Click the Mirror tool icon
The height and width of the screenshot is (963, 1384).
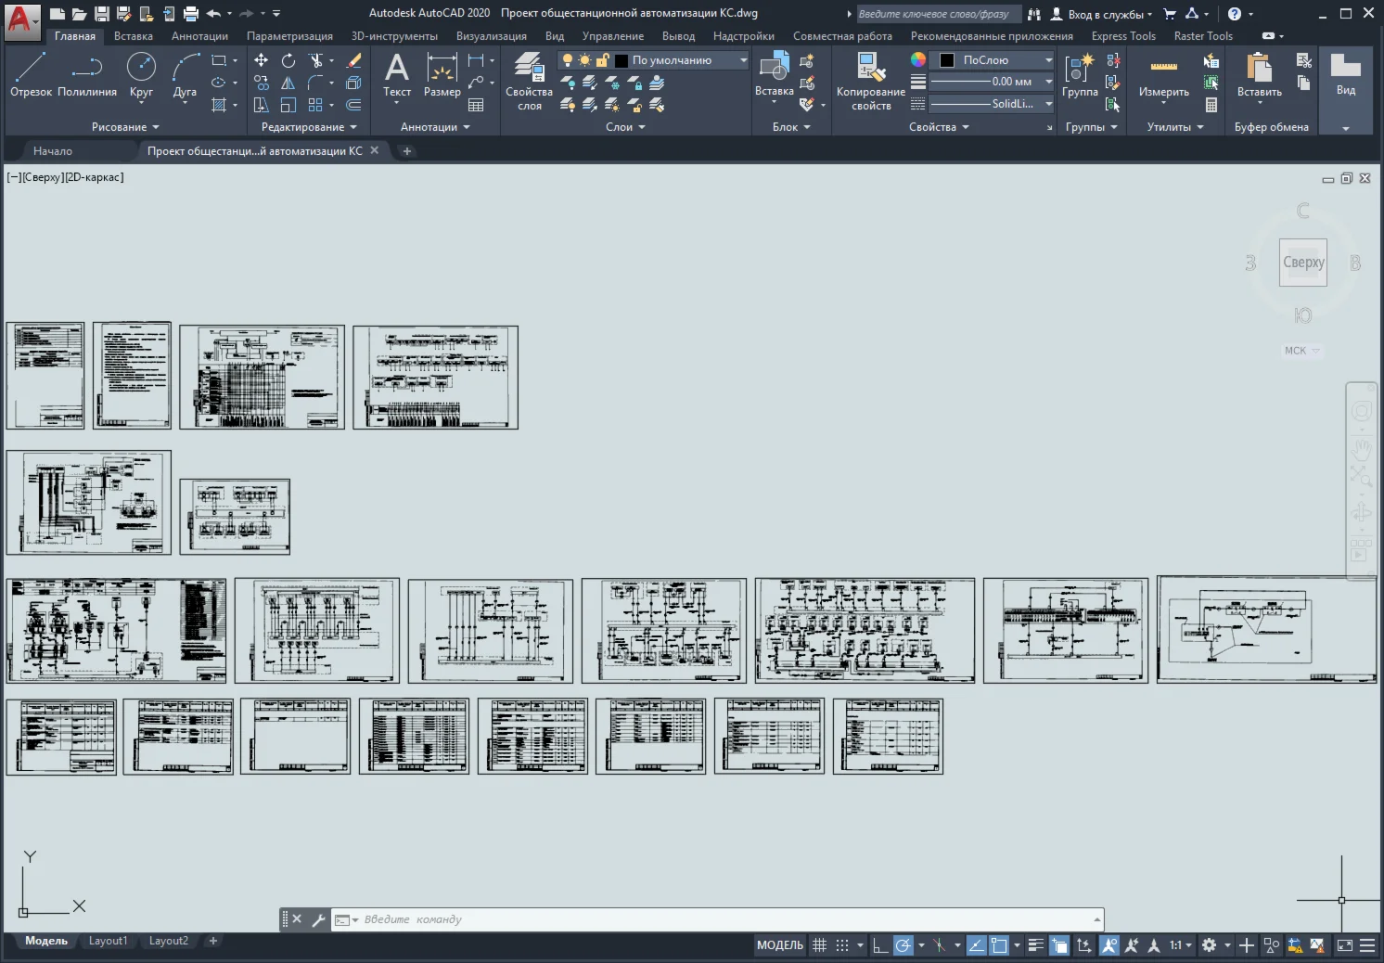point(288,83)
